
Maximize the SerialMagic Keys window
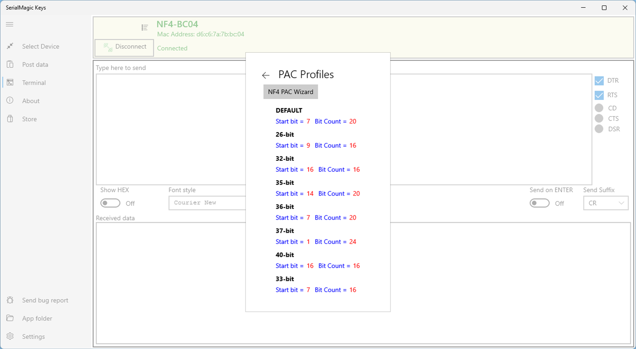604,8
